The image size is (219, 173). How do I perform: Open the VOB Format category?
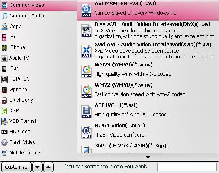click(x=39, y=122)
